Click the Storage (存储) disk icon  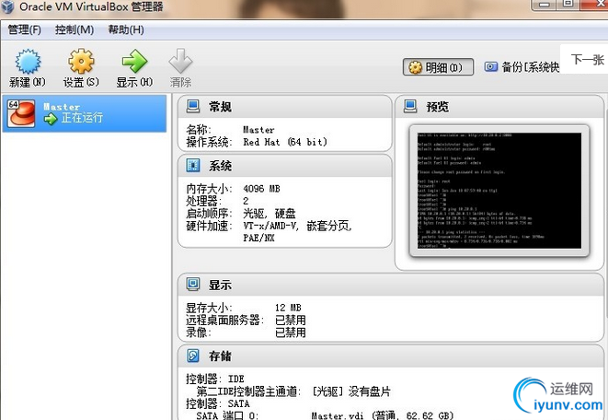pos(193,356)
